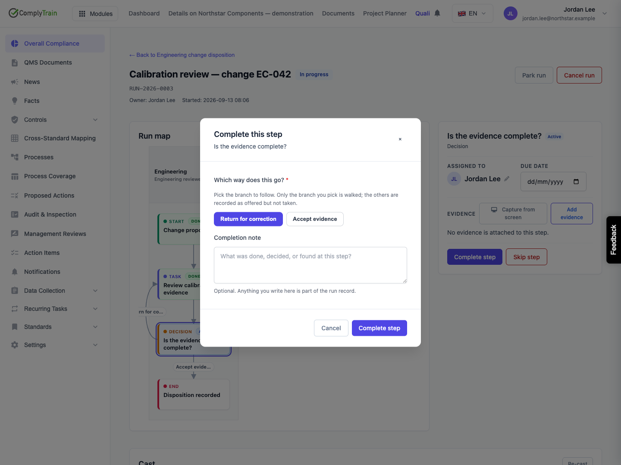The image size is (621, 465).
Task: Open the EN language dropdown
Action: pyautogui.click(x=472, y=13)
